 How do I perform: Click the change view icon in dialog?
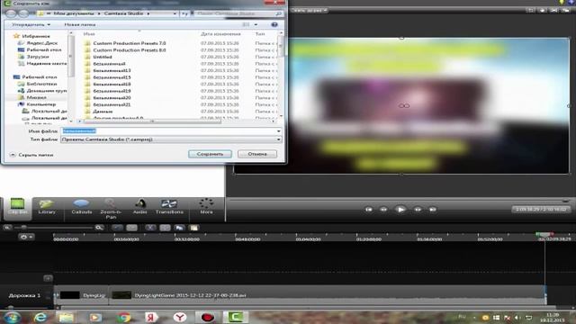[x=246, y=24]
